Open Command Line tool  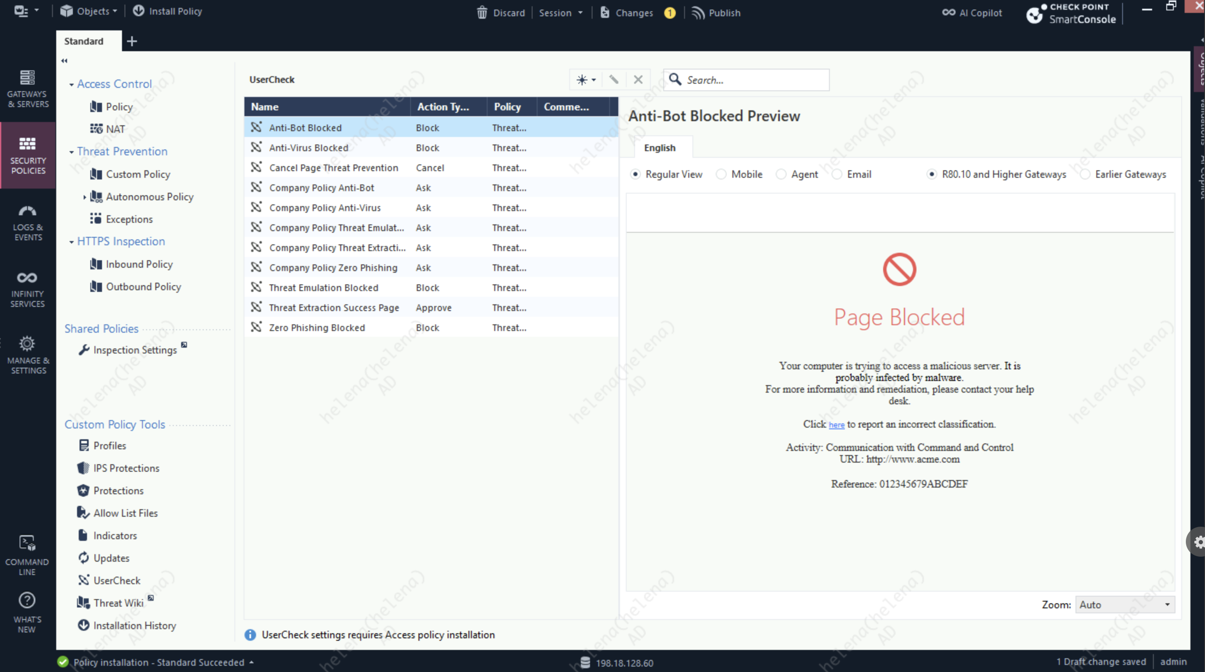tap(27, 555)
